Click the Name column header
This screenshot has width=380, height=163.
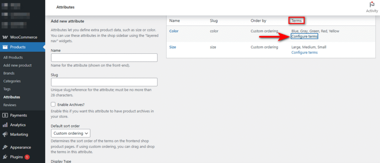coord(174,21)
